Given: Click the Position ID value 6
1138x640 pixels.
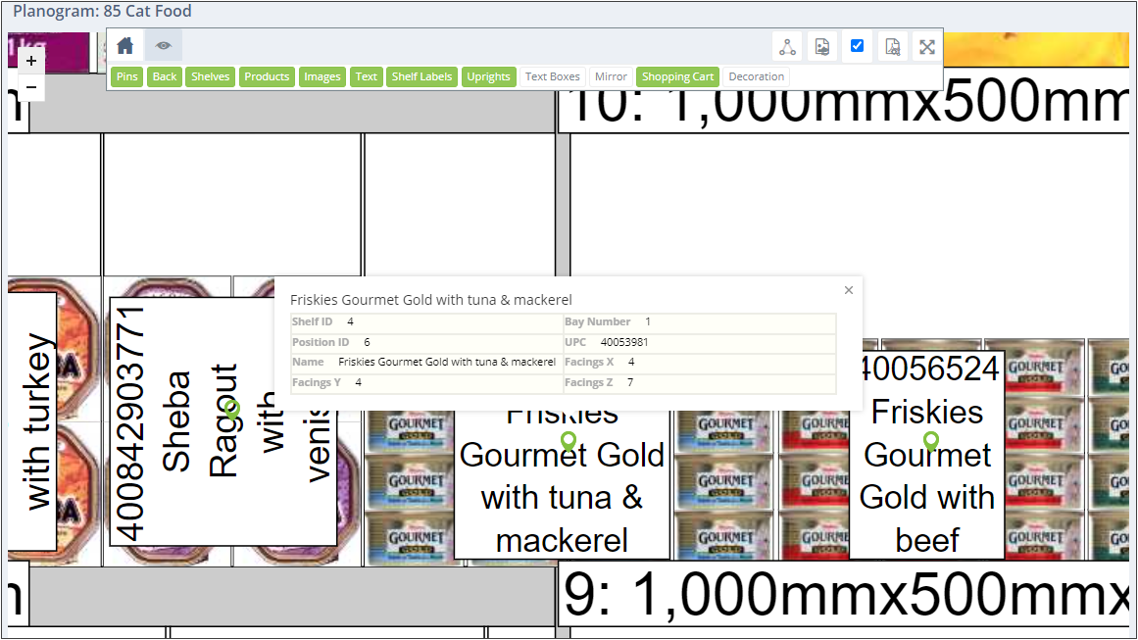Looking at the screenshot, I should click(x=367, y=342).
